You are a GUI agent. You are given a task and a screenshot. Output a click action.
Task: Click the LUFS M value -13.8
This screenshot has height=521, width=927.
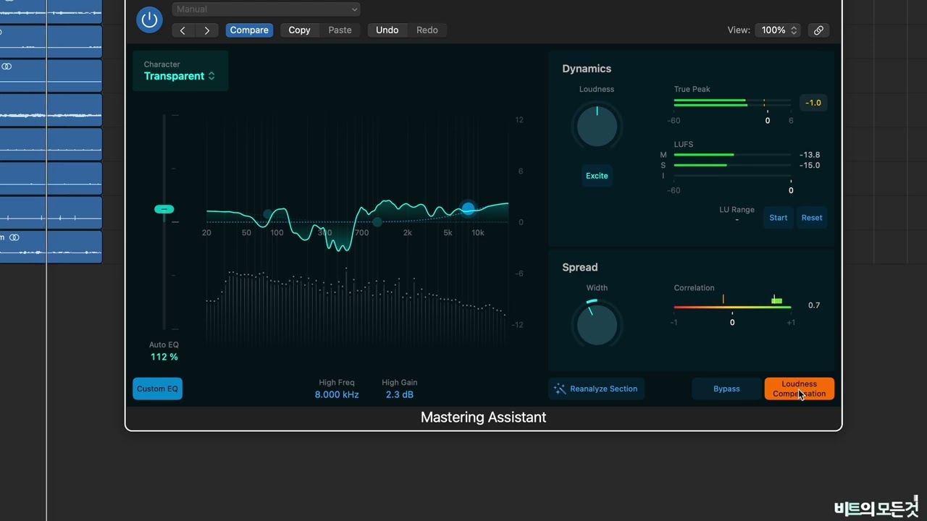810,155
